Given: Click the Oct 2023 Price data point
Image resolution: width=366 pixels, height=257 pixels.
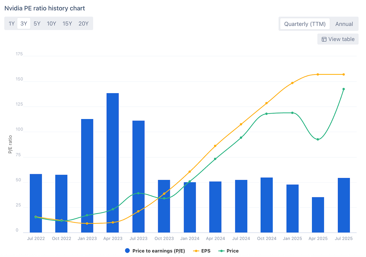Looking at the screenshot, I should [x=164, y=198].
